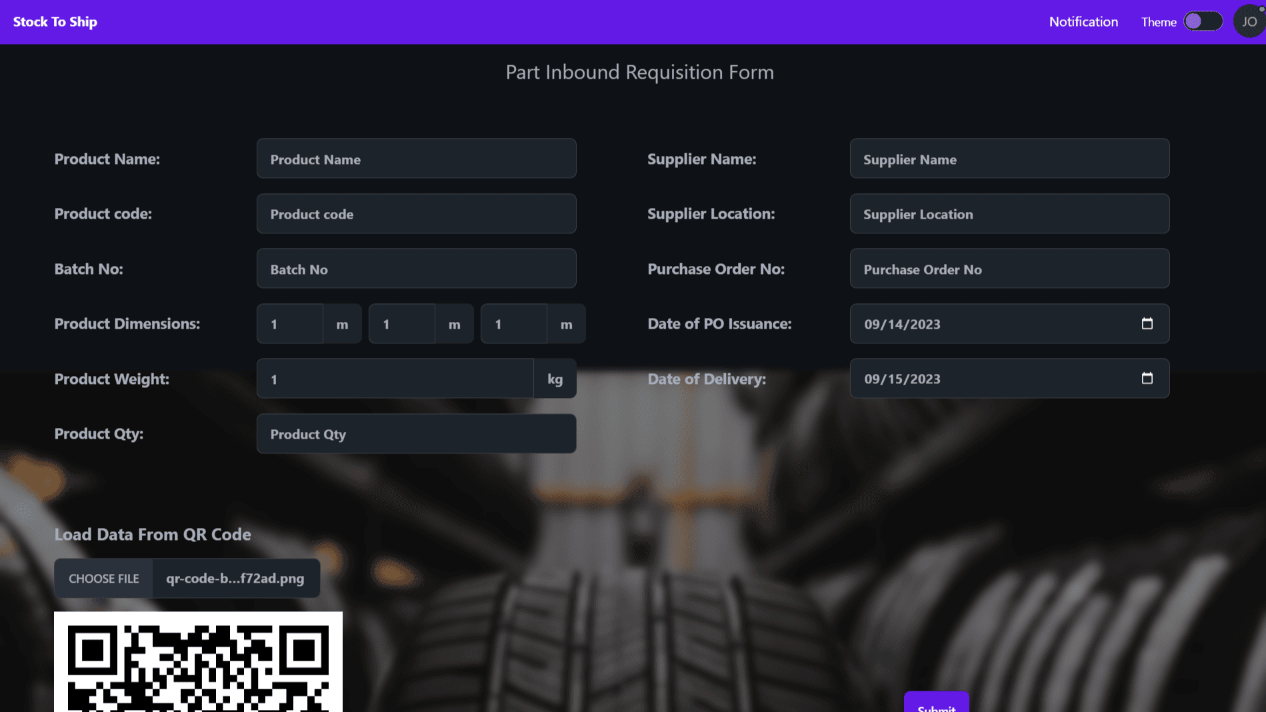This screenshot has width=1266, height=712.
Task: Click the Product Dimensions label
Action: pyautogui.click(x=127, y=324)
